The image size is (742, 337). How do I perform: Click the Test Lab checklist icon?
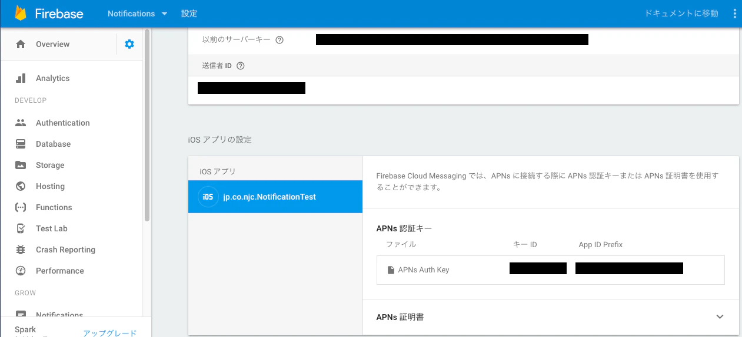click(21, 228)
